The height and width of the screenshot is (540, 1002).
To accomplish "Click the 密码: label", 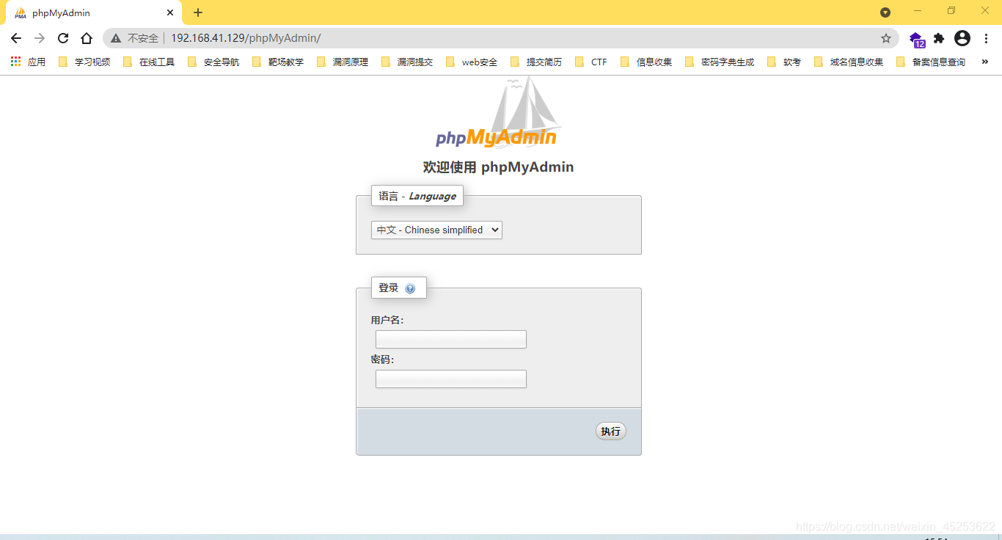I will (382, 360).
